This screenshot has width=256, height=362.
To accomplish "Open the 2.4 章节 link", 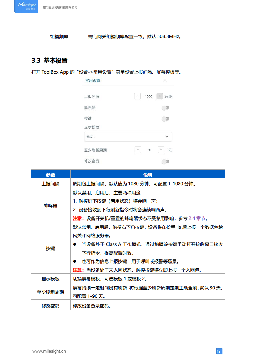I will pyautogui.click(x=197, y=218).
